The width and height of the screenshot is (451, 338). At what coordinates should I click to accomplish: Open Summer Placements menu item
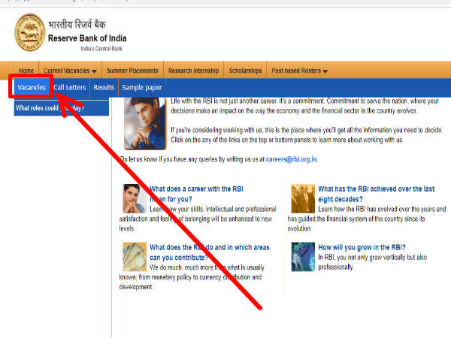click(x=132, y=71)
